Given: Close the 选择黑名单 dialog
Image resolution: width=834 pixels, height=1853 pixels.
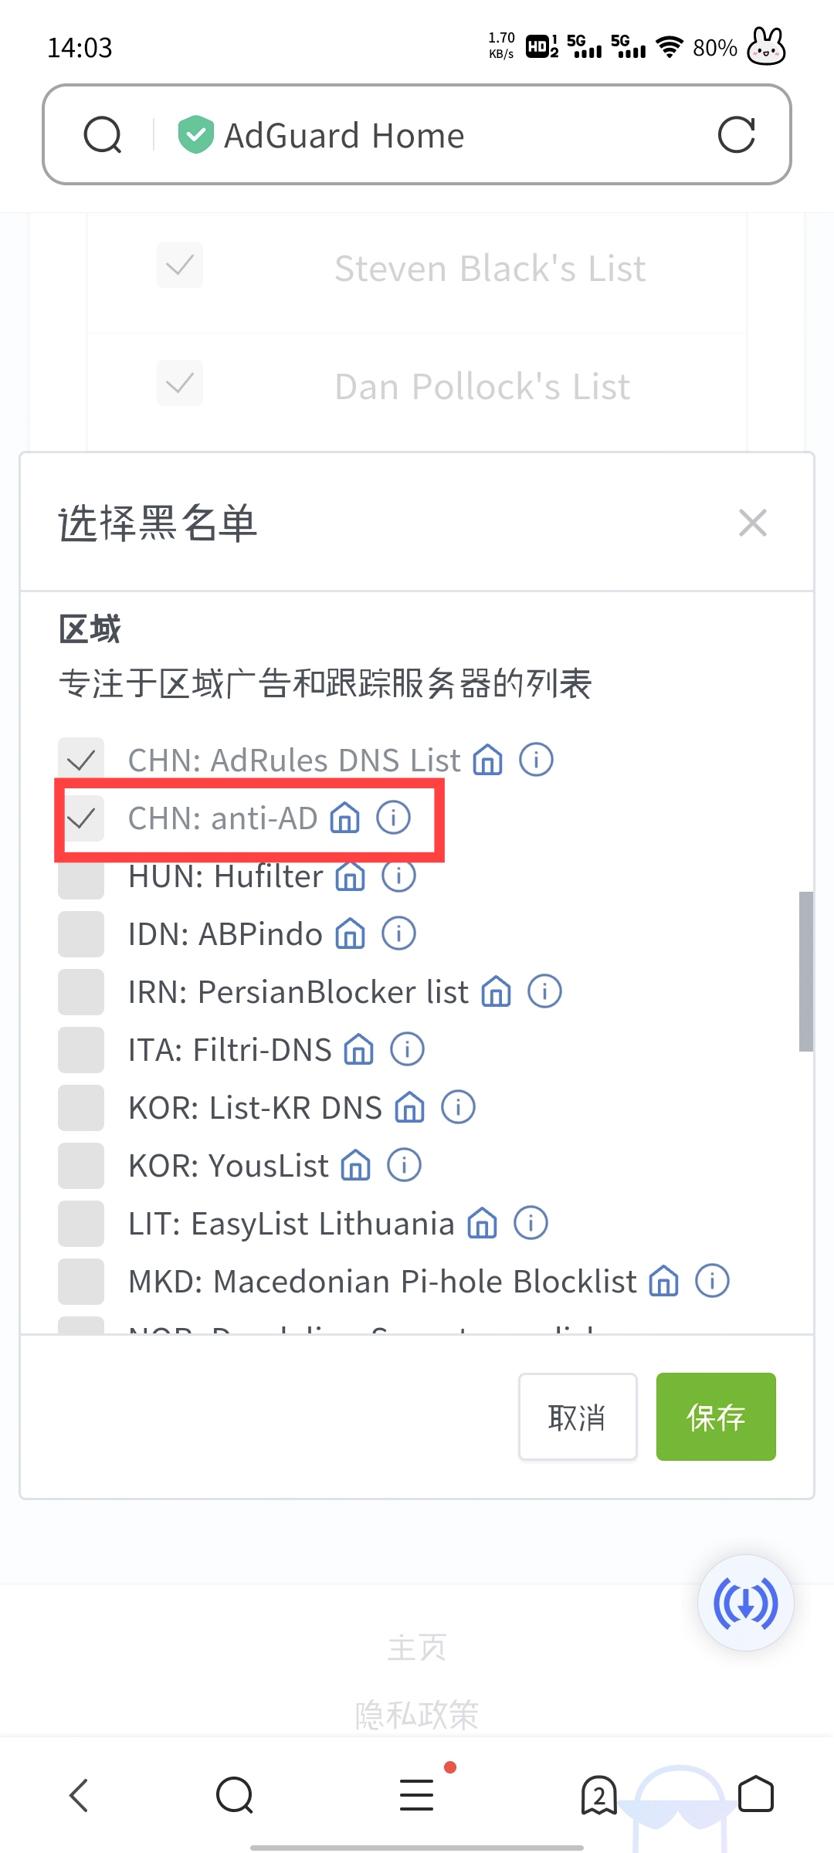Looking at the screenshot, I should click(751, 523).
